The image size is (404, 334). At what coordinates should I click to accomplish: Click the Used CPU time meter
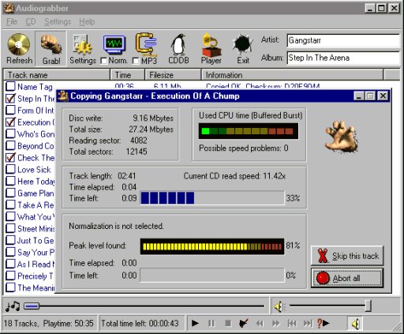tap(249, 131)
